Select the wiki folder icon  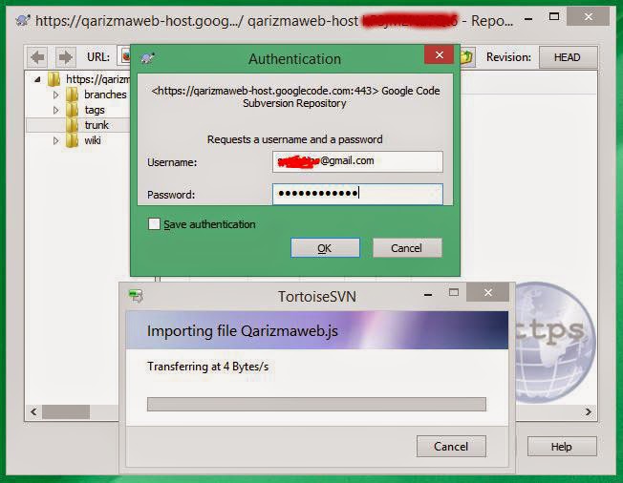coord(72,140)
